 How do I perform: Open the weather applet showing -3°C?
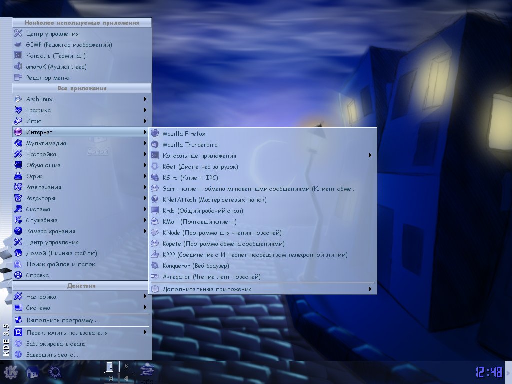pyautogui.click(x=147, y=372)
